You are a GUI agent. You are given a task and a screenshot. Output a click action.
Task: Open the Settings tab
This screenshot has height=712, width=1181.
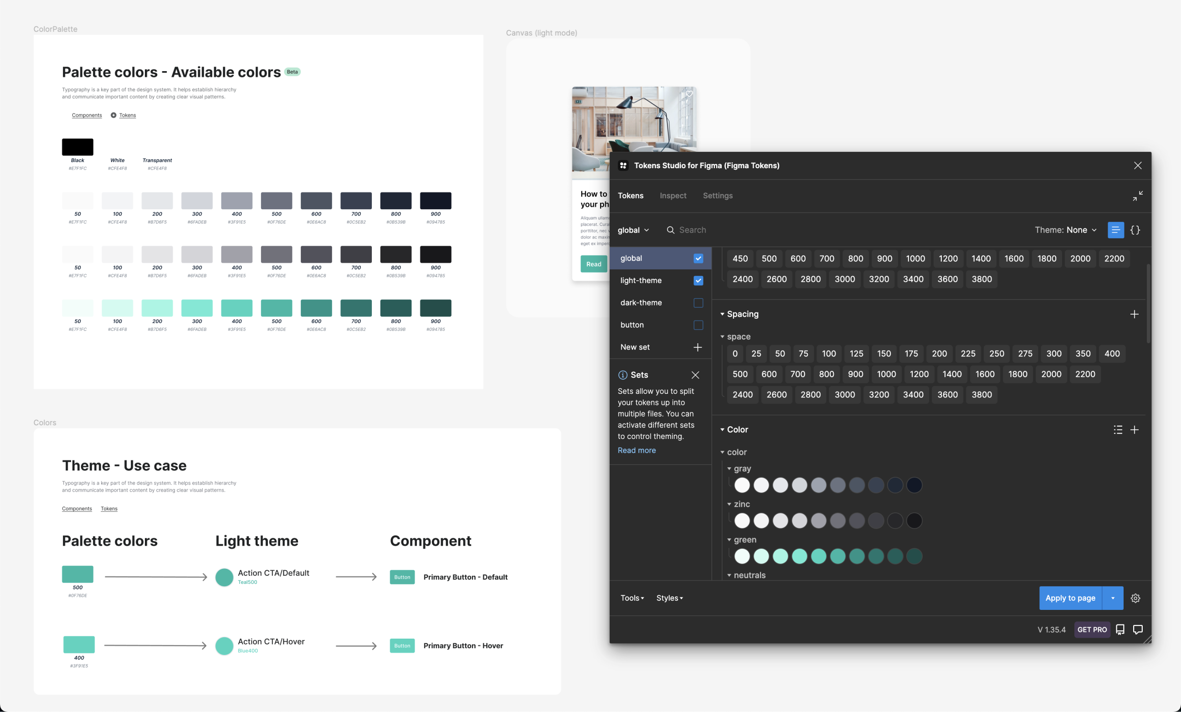[717, 196]
